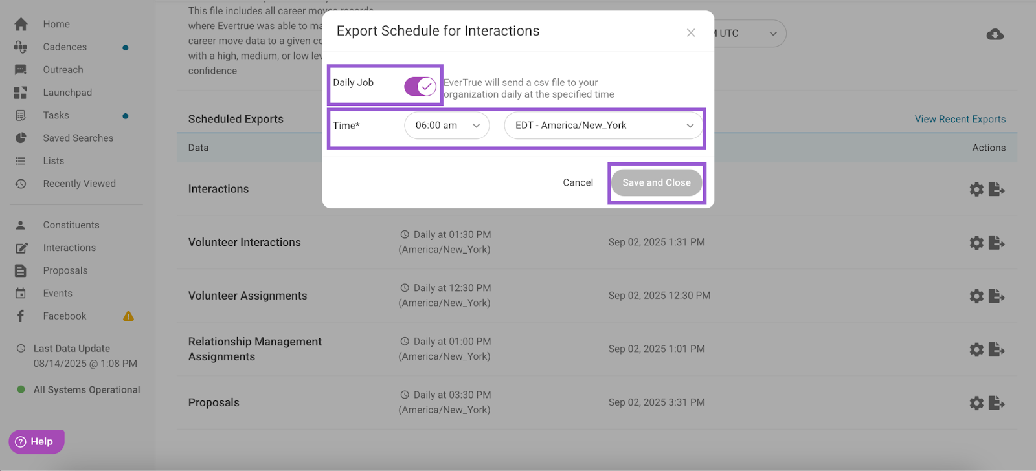Click the Save and Close button
The height and width of the screenshot is (471, 1036).
[657, 183]
